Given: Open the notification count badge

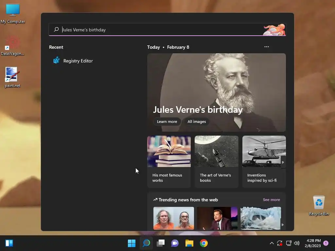Looking at the screenshot, I should [x=326, y=243].
